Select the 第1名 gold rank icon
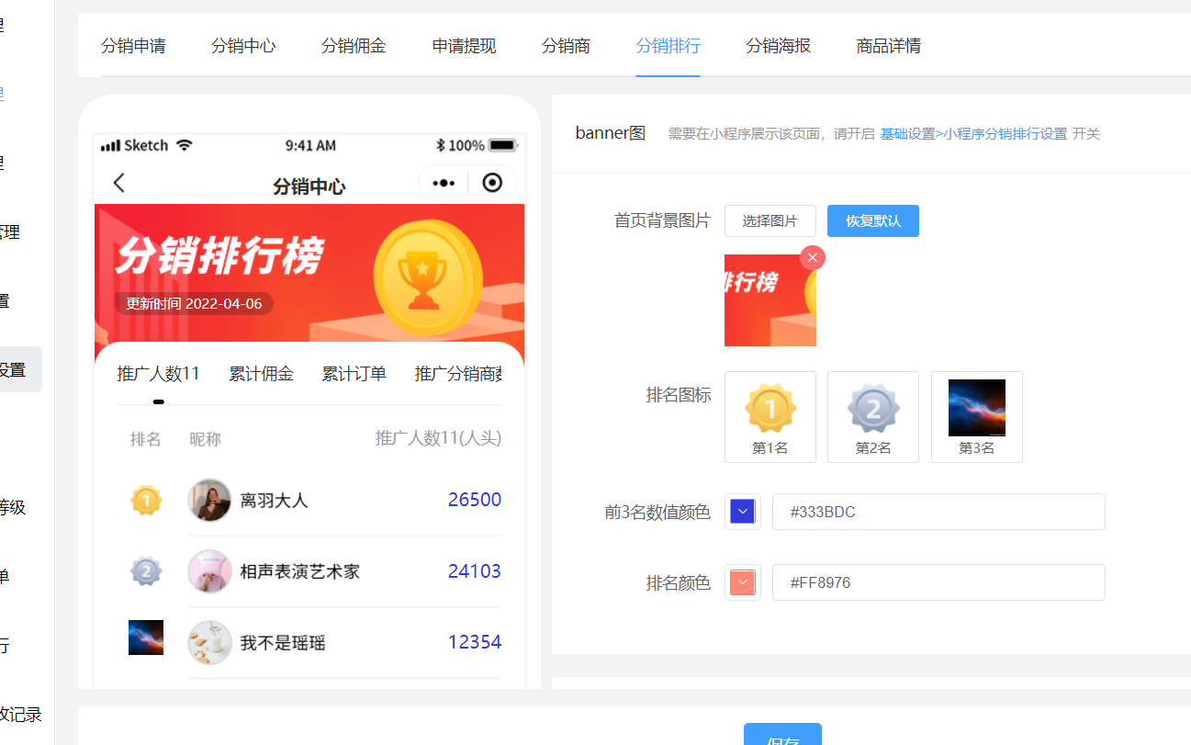This screenshot has width=1191, height=745. [770, 417]
